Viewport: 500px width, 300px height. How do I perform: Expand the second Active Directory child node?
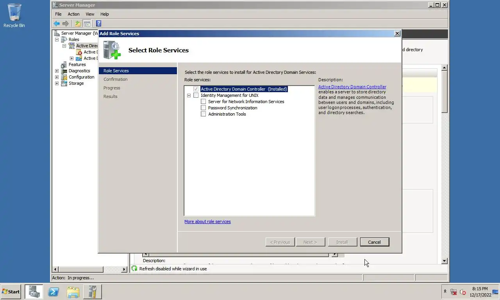(x=71, y=58)
